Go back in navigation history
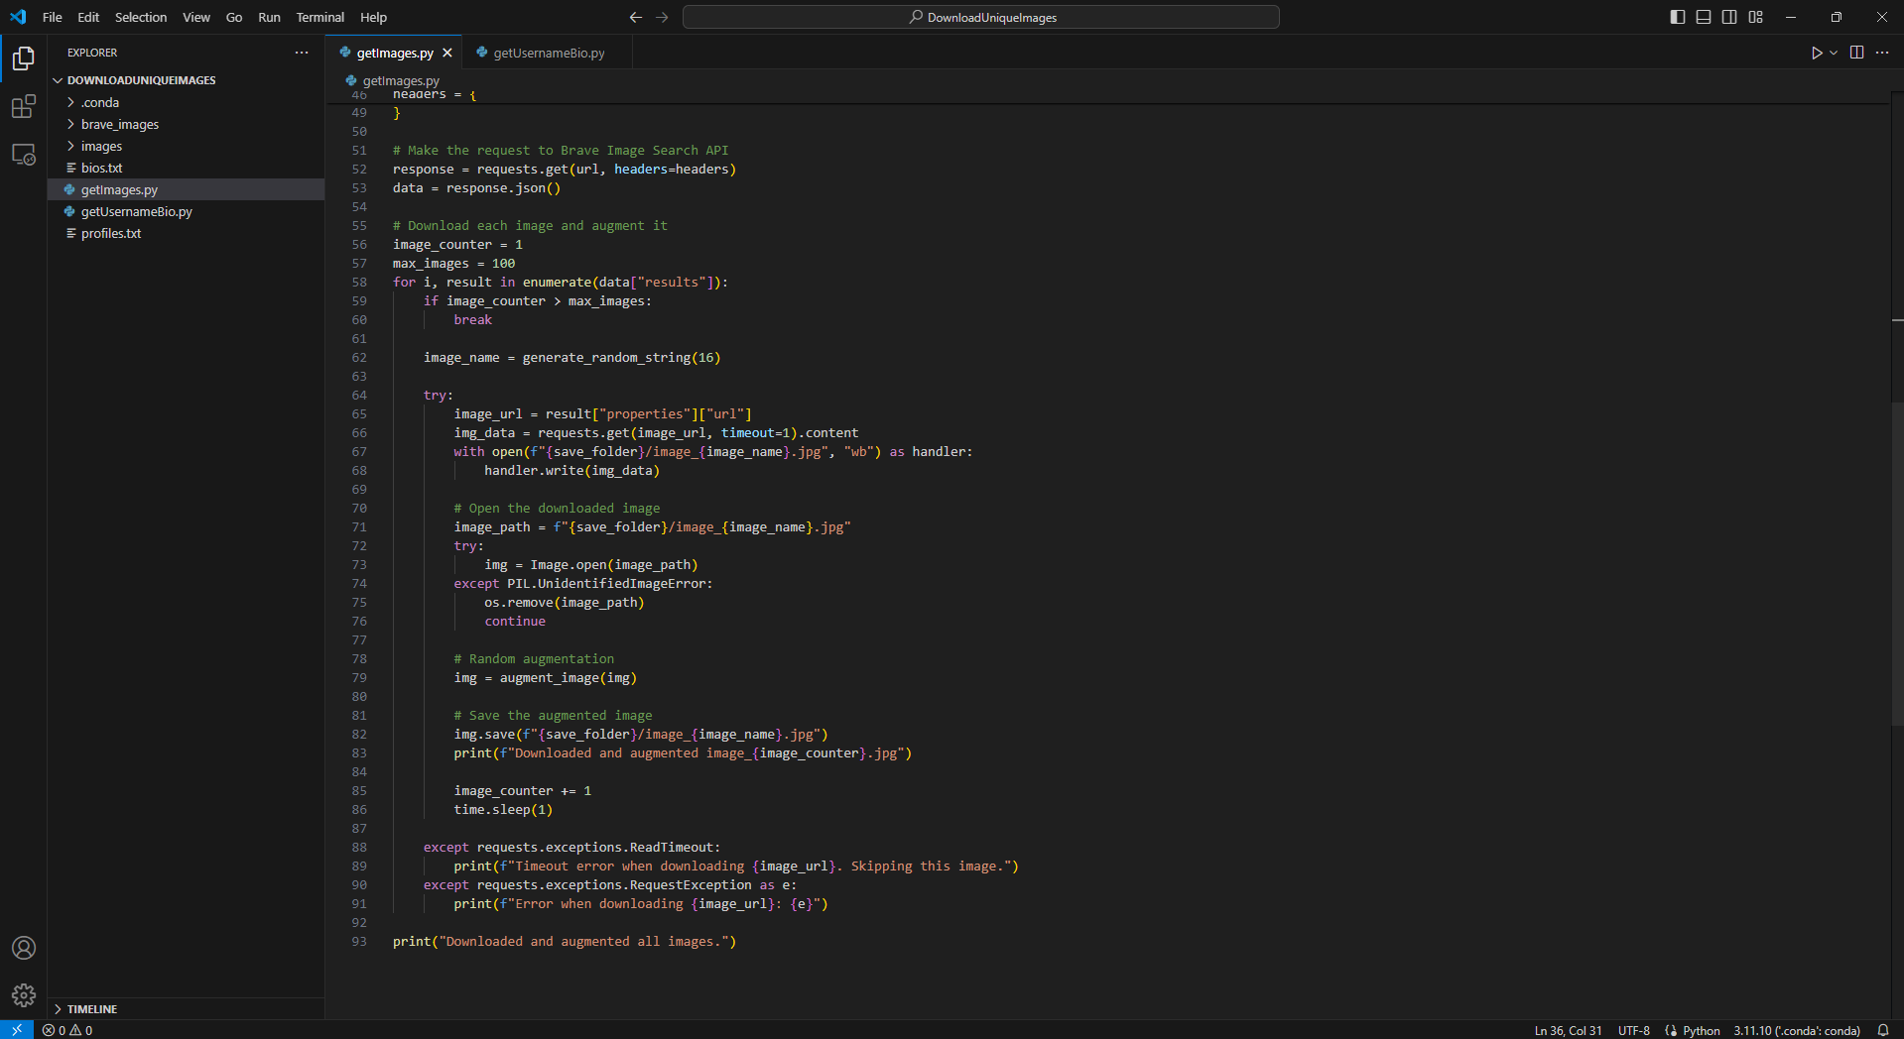Viewport: 1904px width, 1039px height. click(x=636, y=17)
